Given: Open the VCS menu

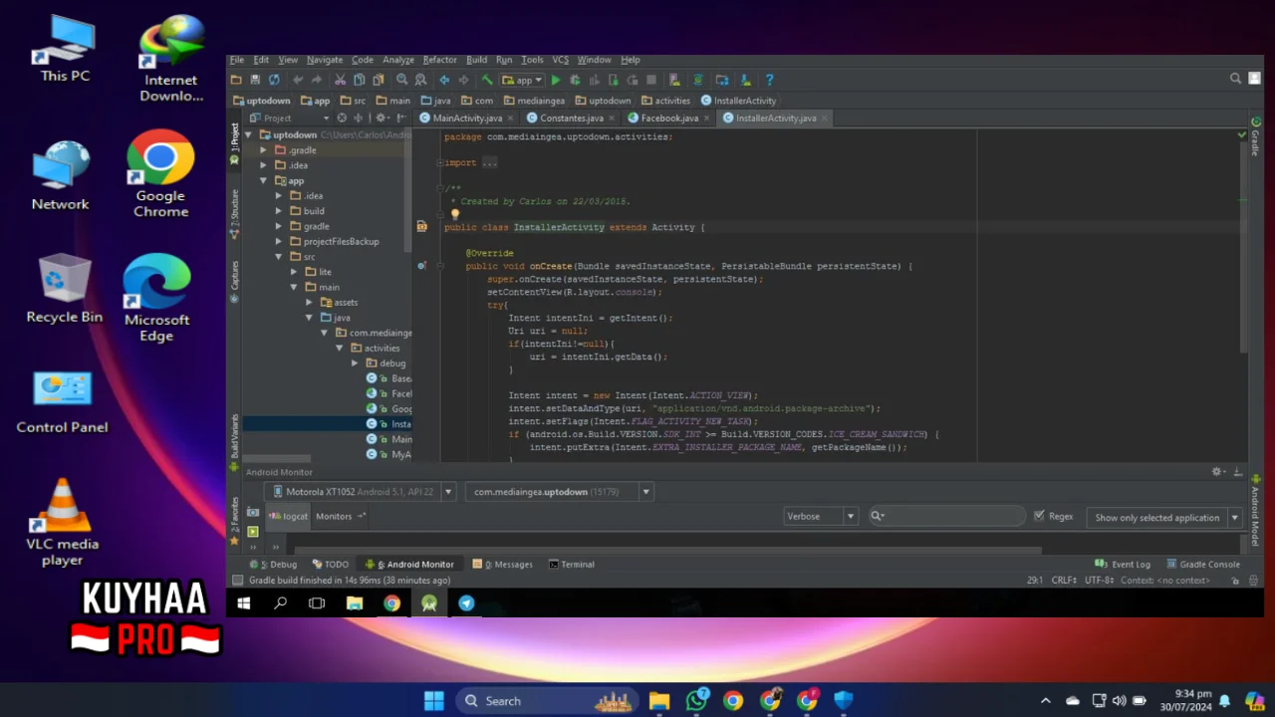Looking at the screenshot, I should click(x=560, y=60).
